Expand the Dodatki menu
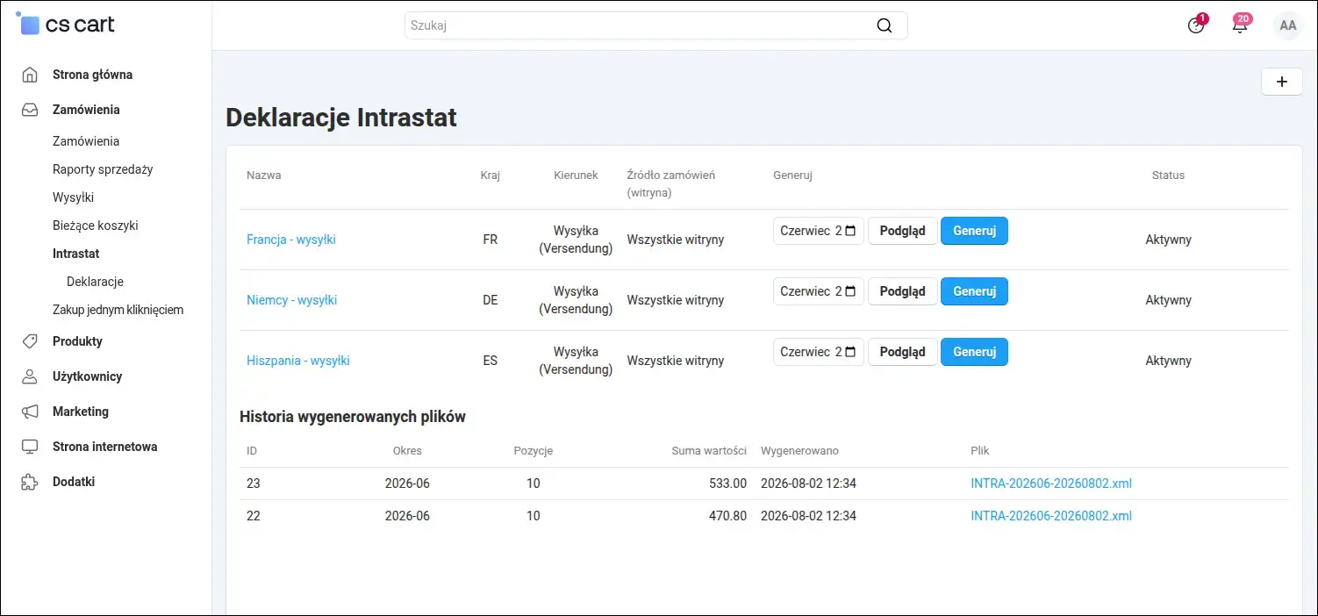1318x616 pixels. coord(74,482)
